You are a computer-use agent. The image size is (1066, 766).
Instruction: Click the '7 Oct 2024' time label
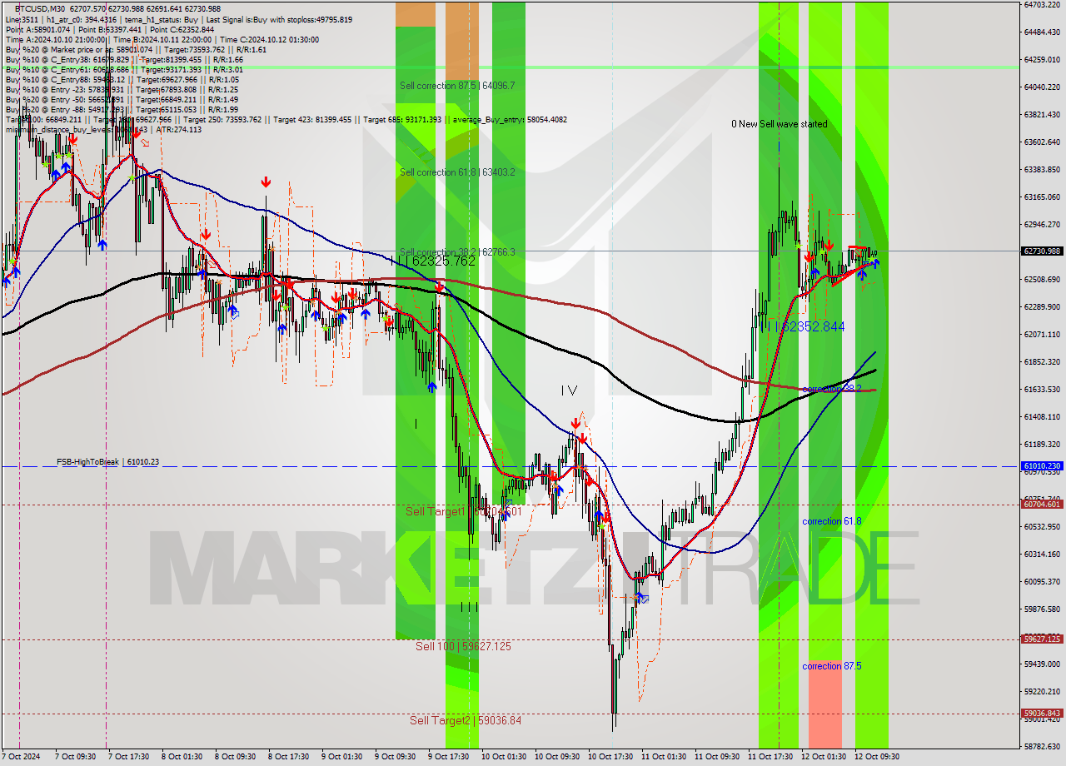click(22, 757)
